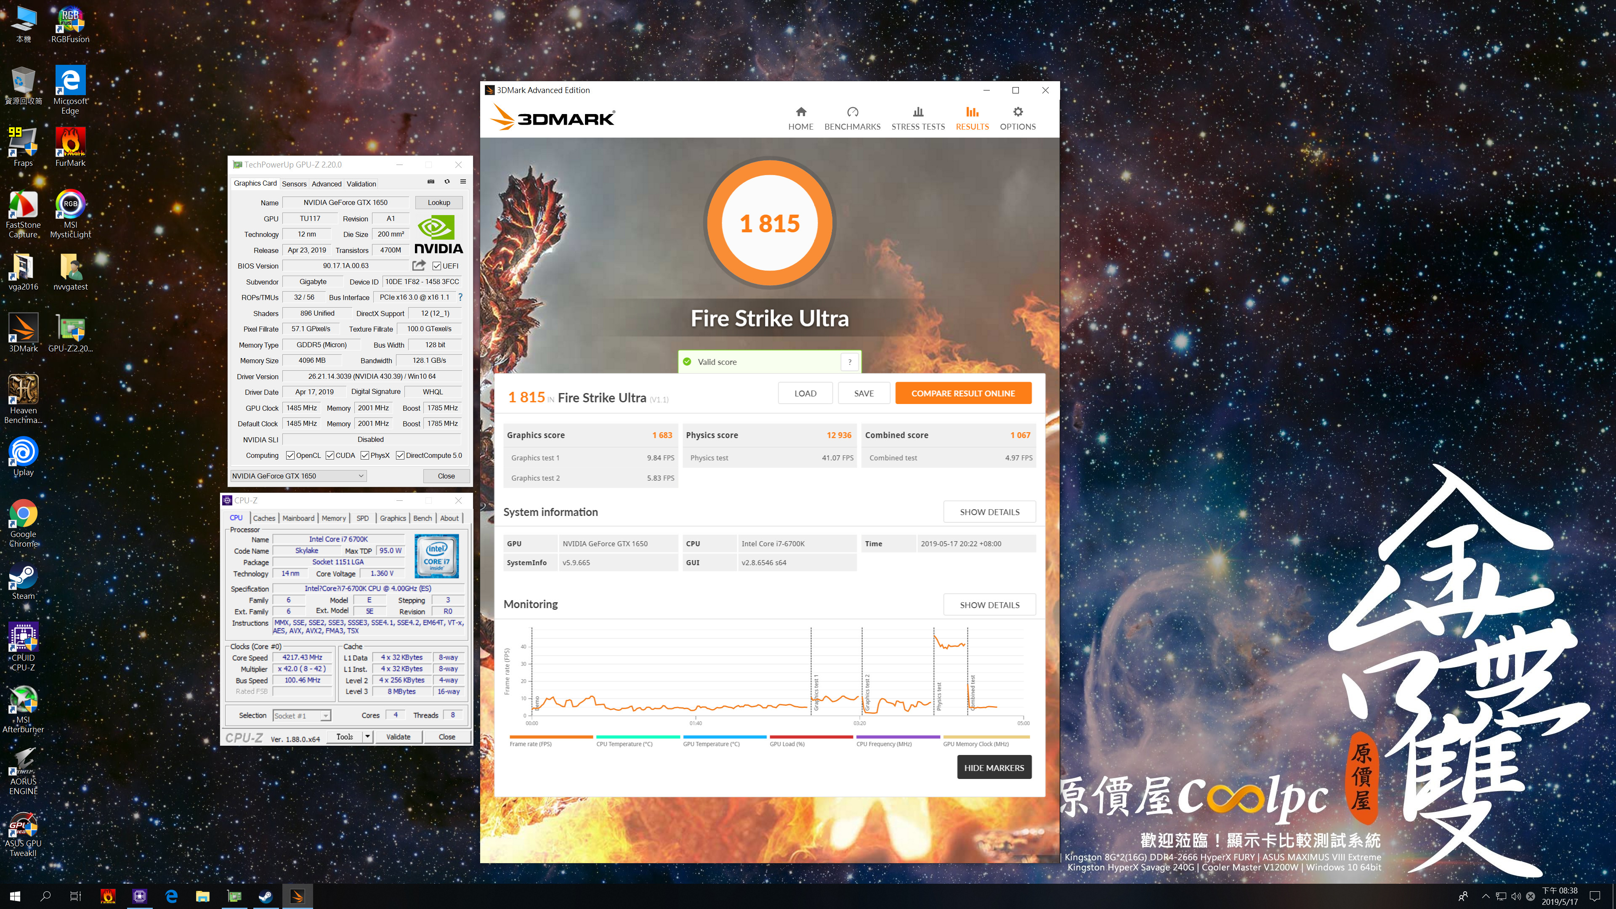Open FurMark desktop shortcut
The height and width of the screenshot is (909, 1616).
(70, 147)
